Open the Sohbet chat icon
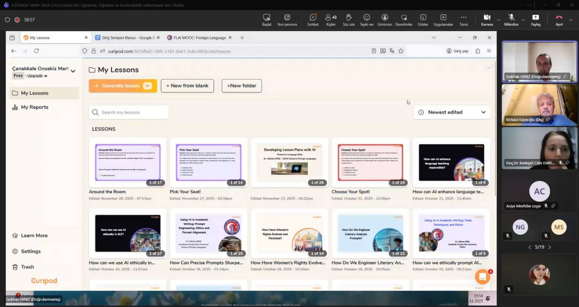The height and width of the screenshot is (307, 579). [x=313, y=18]
